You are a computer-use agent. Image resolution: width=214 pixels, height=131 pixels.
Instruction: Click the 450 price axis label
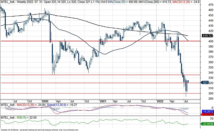(x=211, y=15)
